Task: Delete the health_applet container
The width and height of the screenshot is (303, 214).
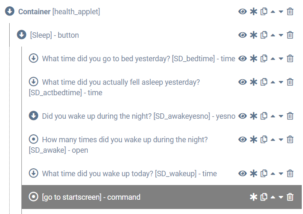Action: click(290, 12)
